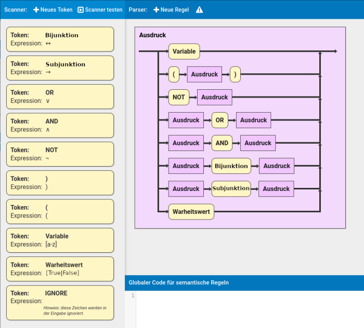364x328 pixels.
Task: Click the AND terminal node in the diagram
Action: pos(222,143)
